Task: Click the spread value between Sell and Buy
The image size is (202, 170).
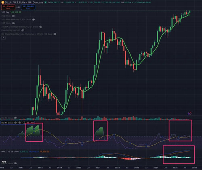Action: click(x=18, y=7)
